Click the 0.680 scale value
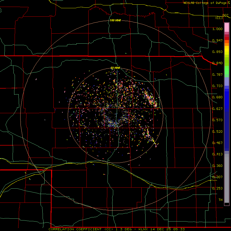The height and width of the screenshot is (231, 231). point(217,97)
